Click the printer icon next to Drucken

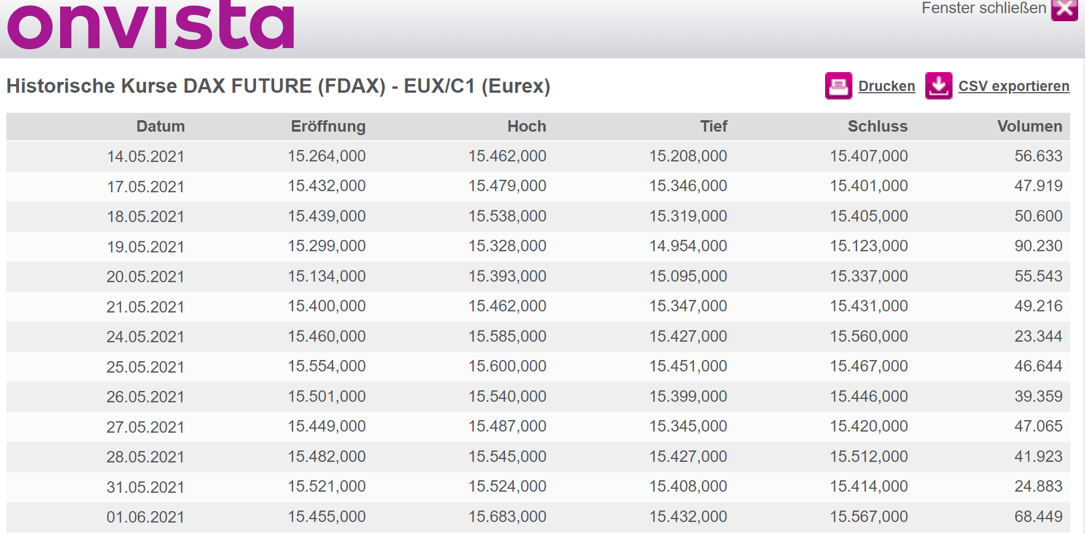coord(838,86)
